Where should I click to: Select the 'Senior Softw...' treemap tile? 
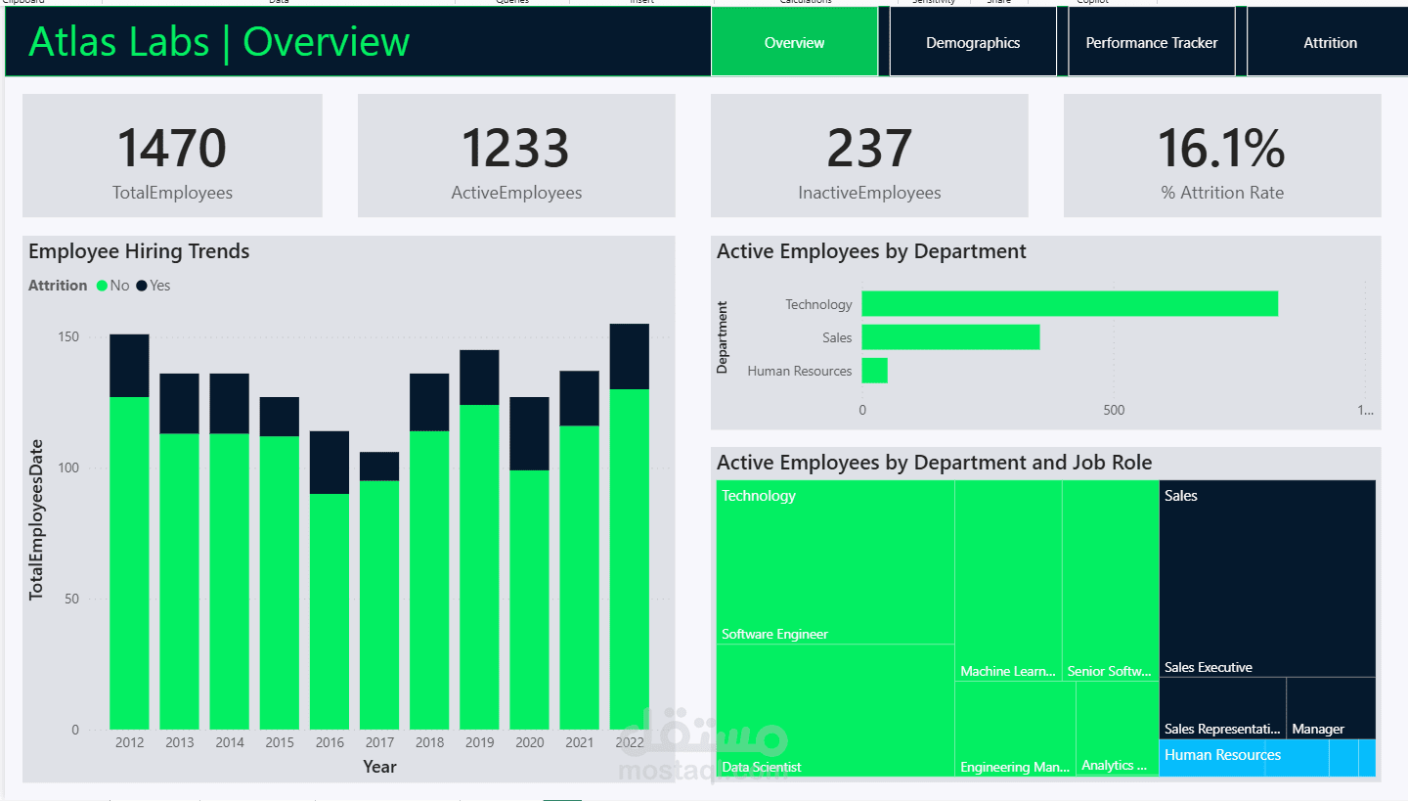click(1110, 580)
